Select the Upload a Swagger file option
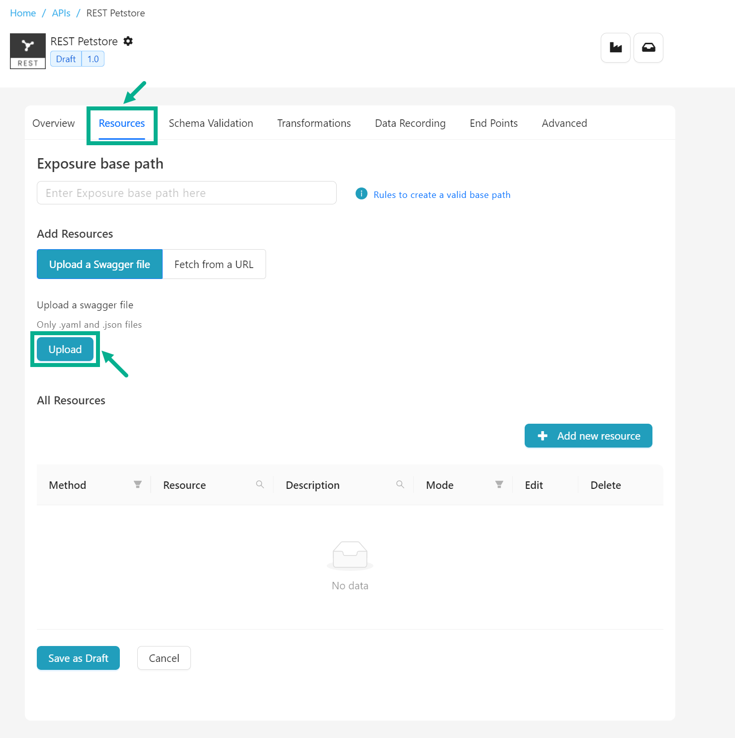The image size is (735, 738). point(99,265)
